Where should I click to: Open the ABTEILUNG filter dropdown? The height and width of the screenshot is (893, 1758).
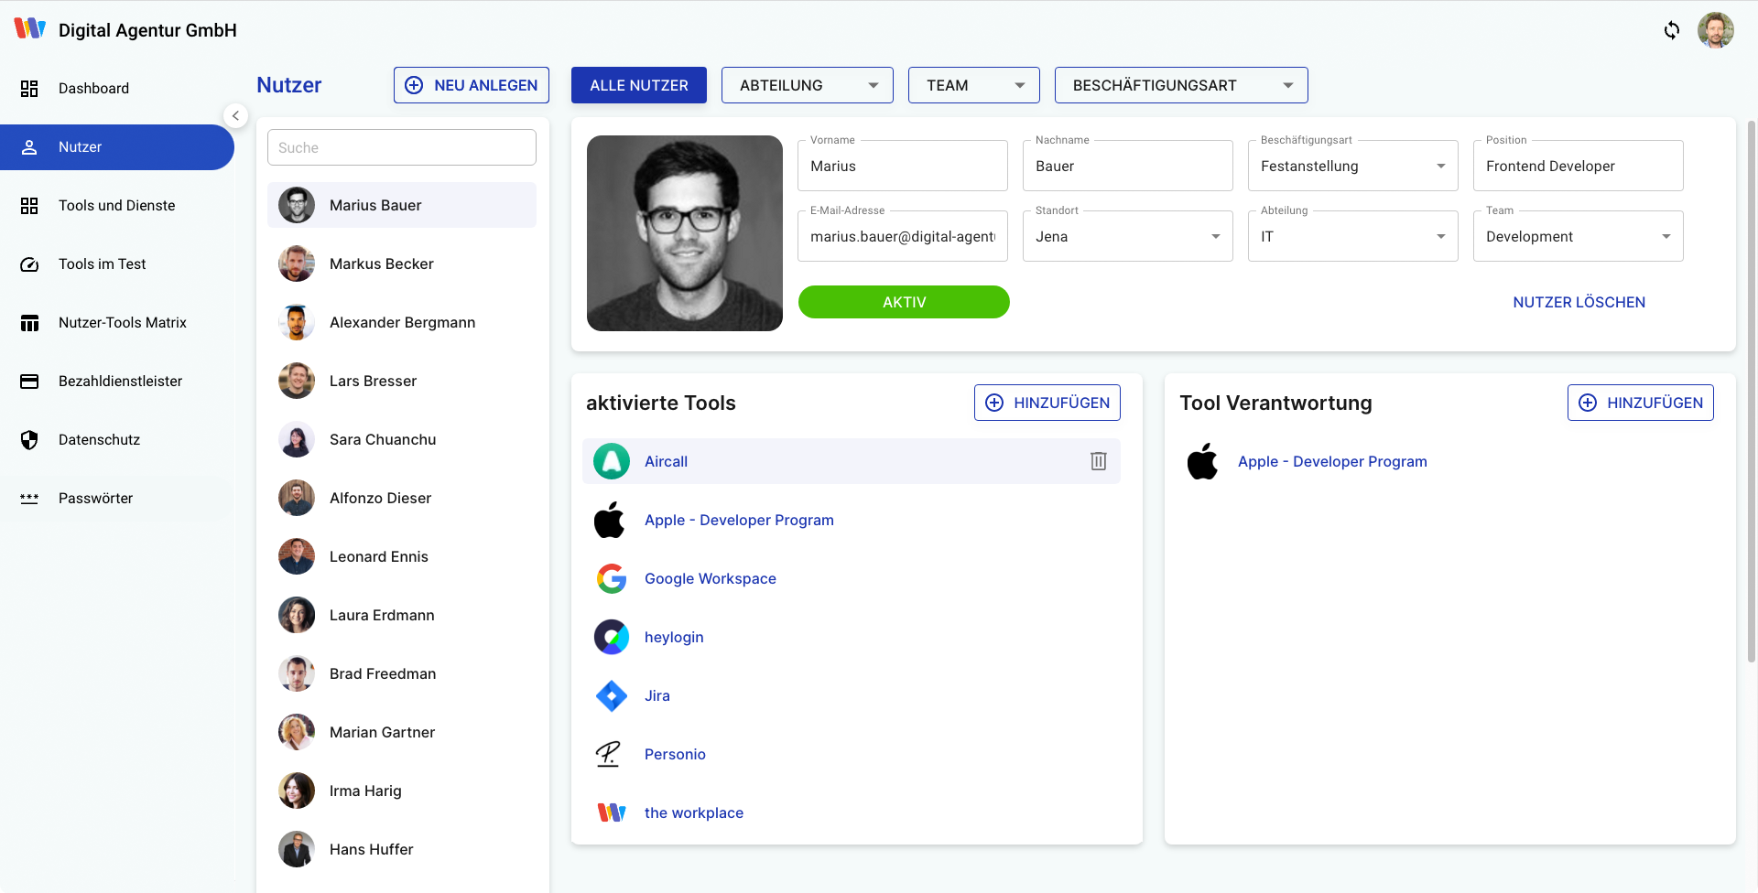click(x=807, y=85)
